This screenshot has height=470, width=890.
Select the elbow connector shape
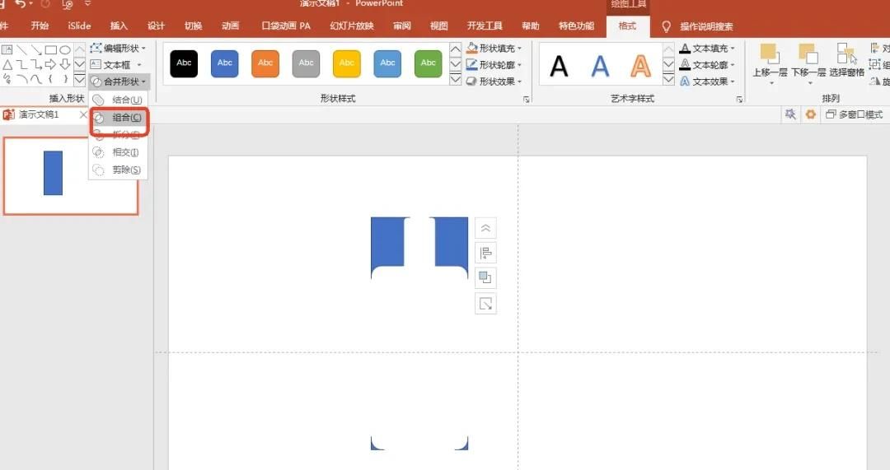[21, 65]
